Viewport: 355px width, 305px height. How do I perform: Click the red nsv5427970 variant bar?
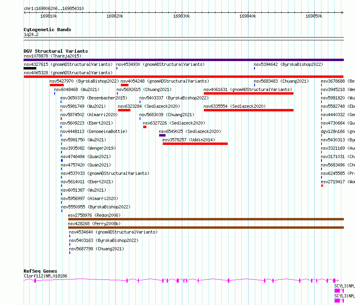(x=57, y=85)
